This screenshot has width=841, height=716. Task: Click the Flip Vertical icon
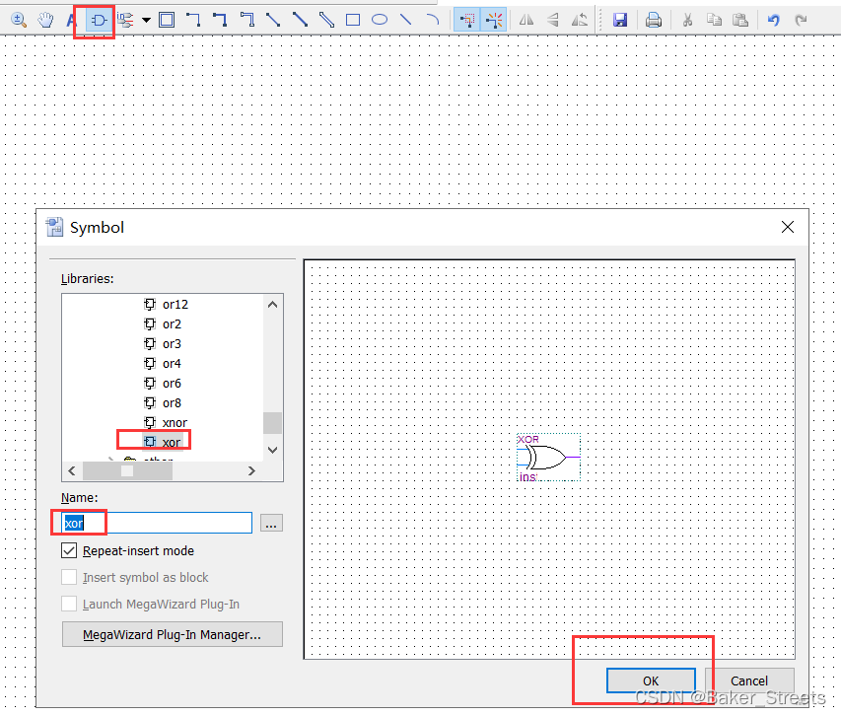tap(553, 21)
